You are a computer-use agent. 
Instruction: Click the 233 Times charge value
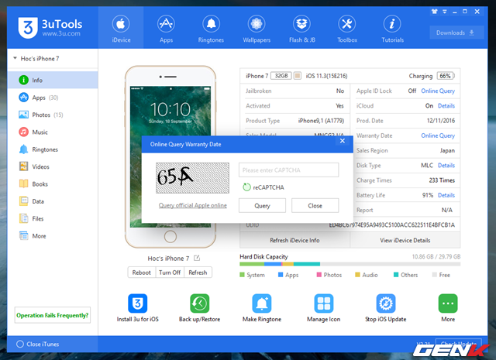[442, 180]
